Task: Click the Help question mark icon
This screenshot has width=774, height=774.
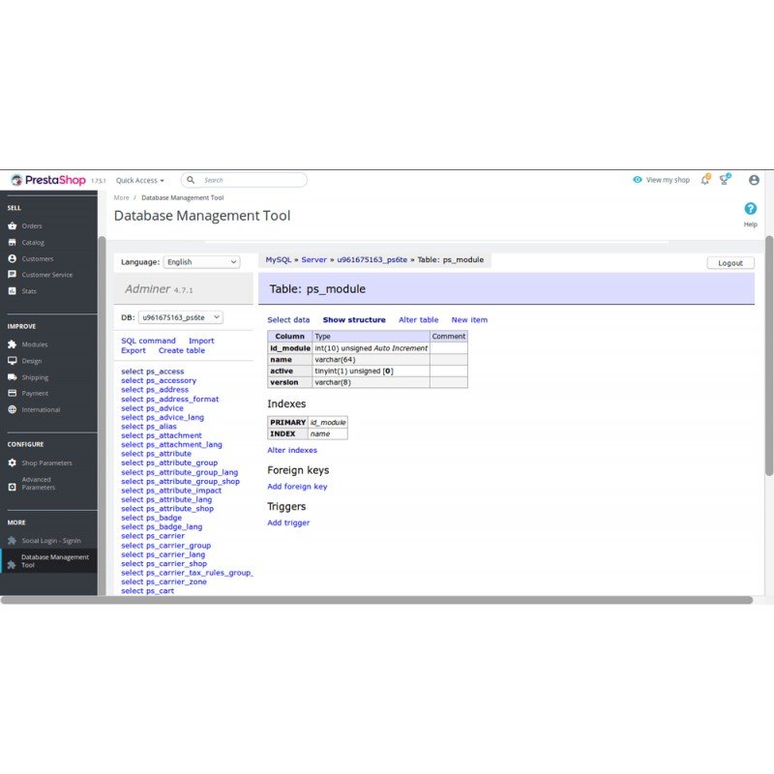Action: 751,209
